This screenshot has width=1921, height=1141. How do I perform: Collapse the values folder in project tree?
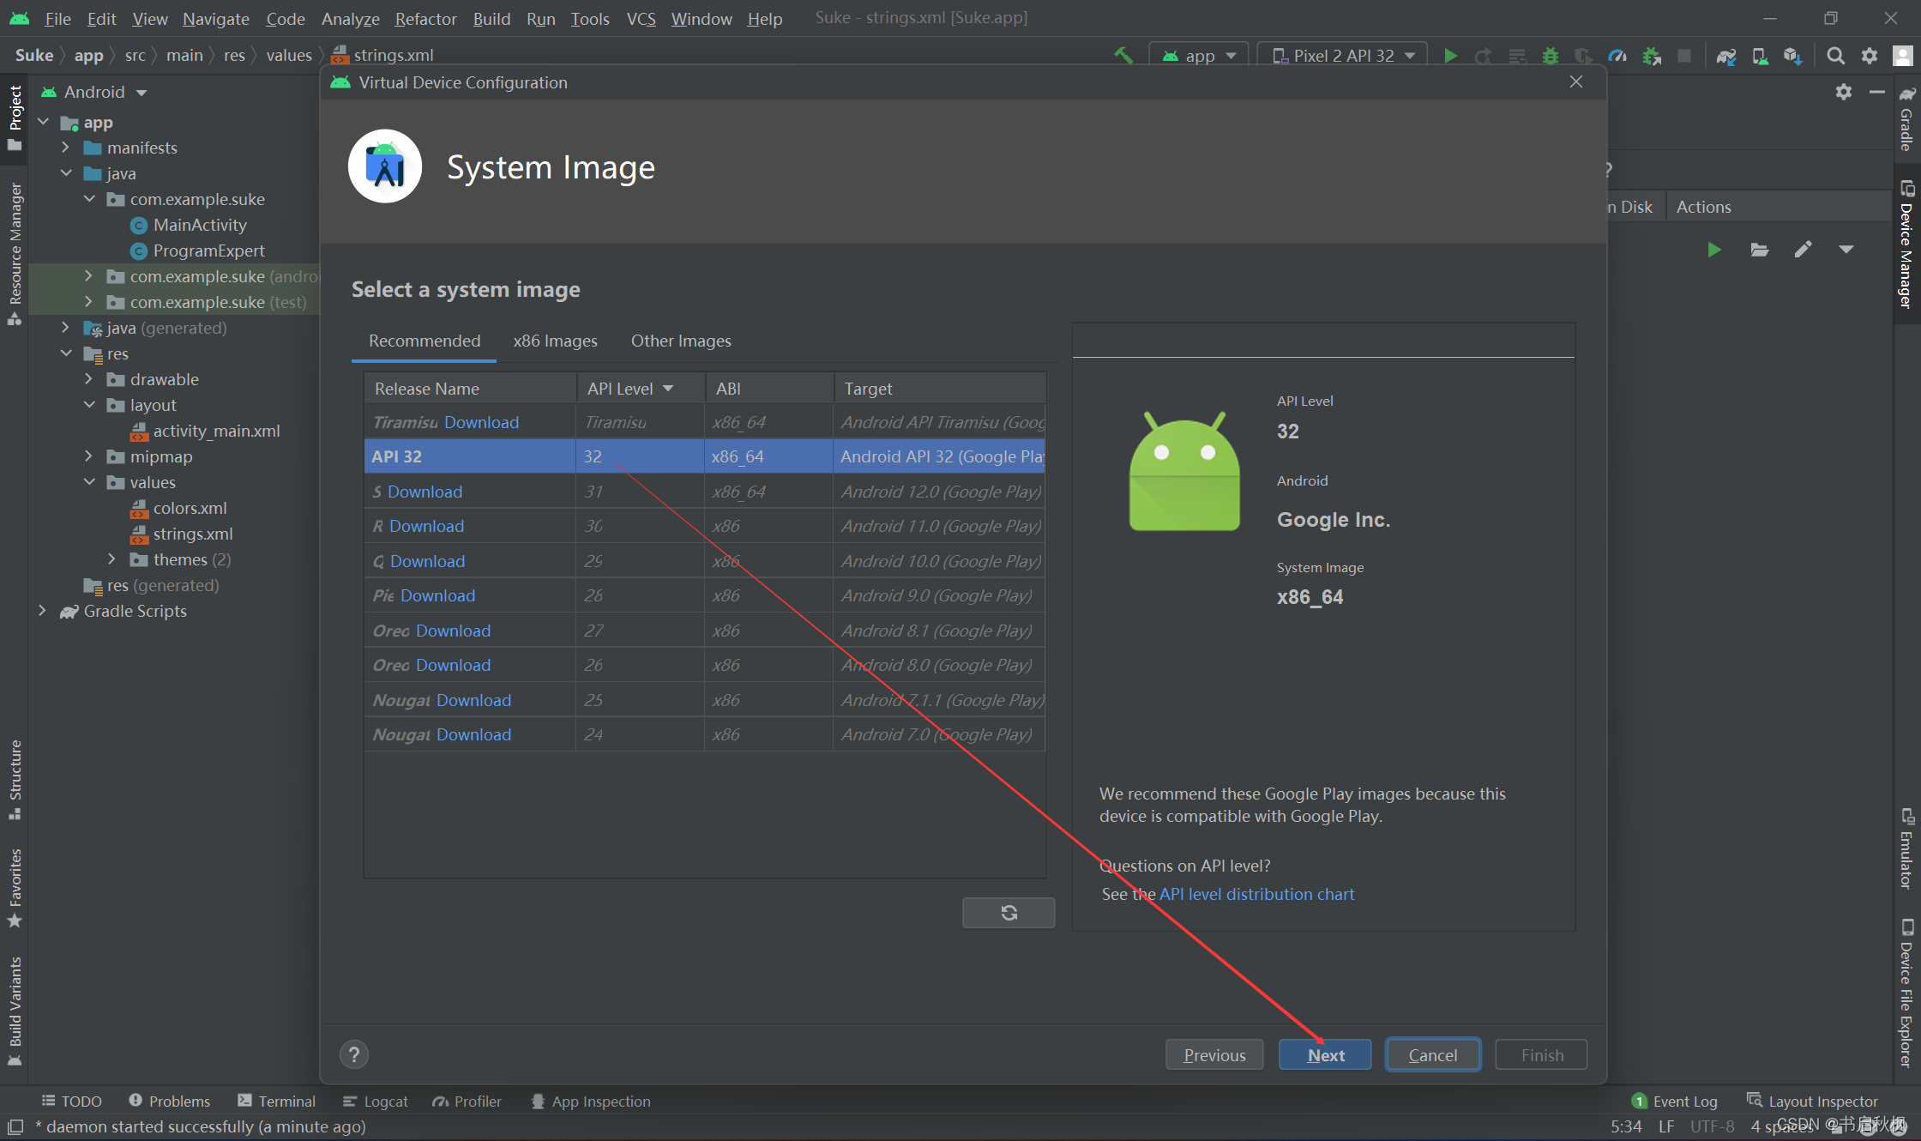point(89,482)
